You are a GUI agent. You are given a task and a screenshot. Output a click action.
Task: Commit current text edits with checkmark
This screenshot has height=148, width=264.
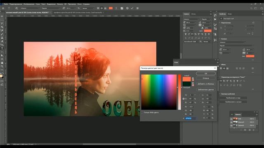pos(132,8)
